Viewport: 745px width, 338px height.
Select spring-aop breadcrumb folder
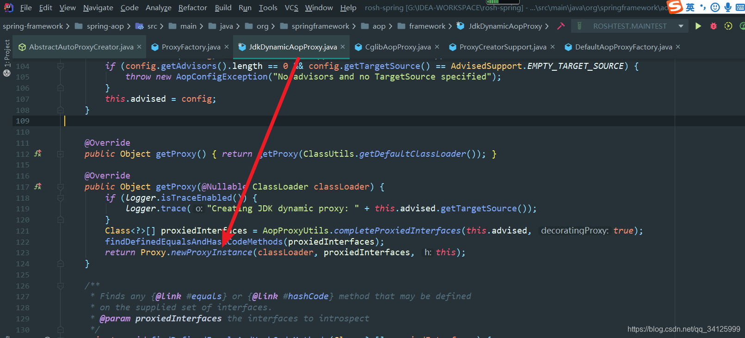click(x=99, y=26)
